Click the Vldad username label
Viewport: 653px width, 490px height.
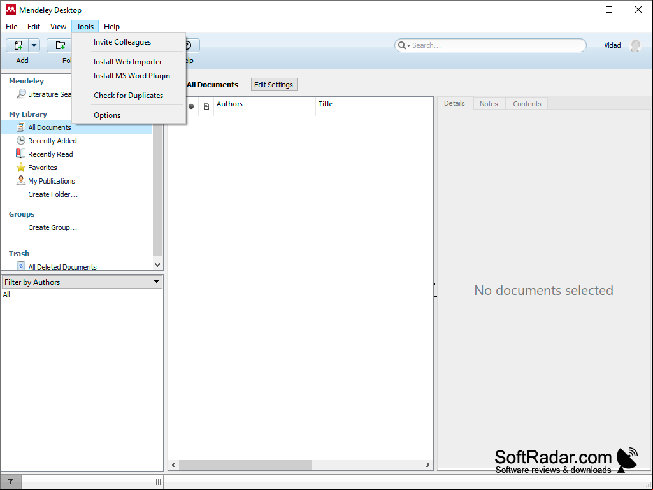tap(612, 45)
